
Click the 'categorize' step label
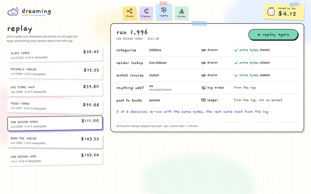tap(126, 50)
